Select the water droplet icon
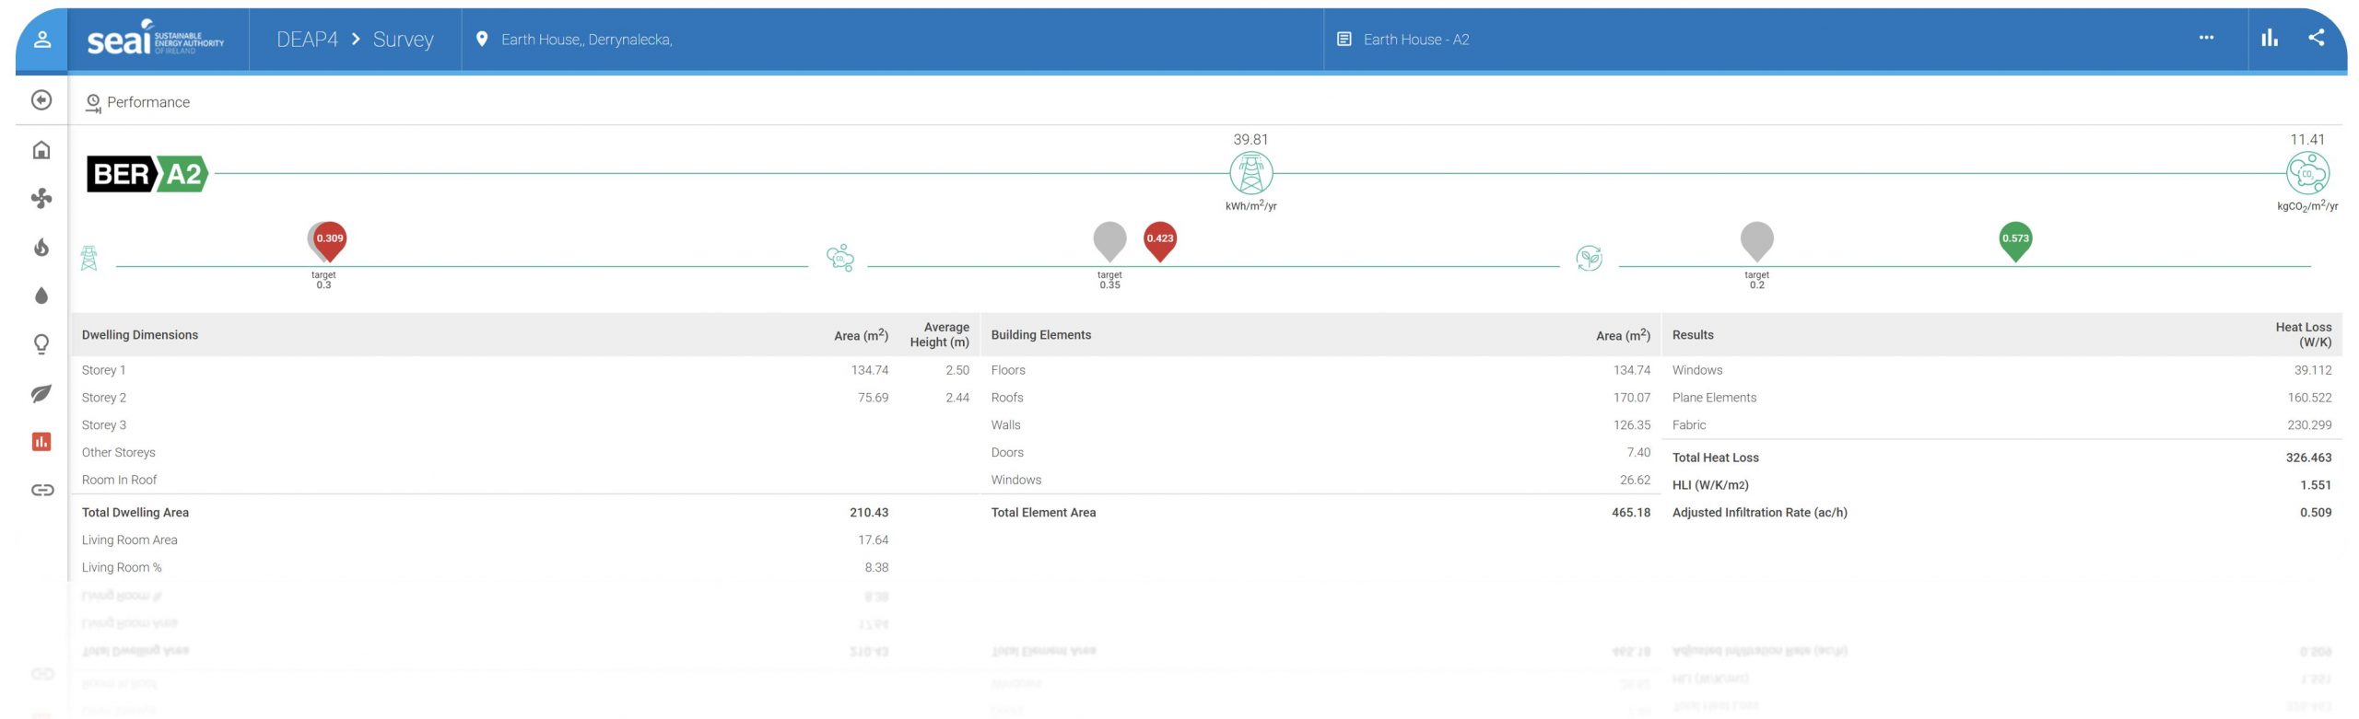Viewport: 2359px width, 719px height. click(41, 296)
